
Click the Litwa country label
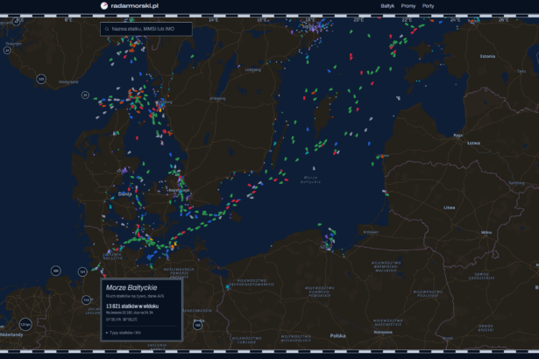point(450,208)
